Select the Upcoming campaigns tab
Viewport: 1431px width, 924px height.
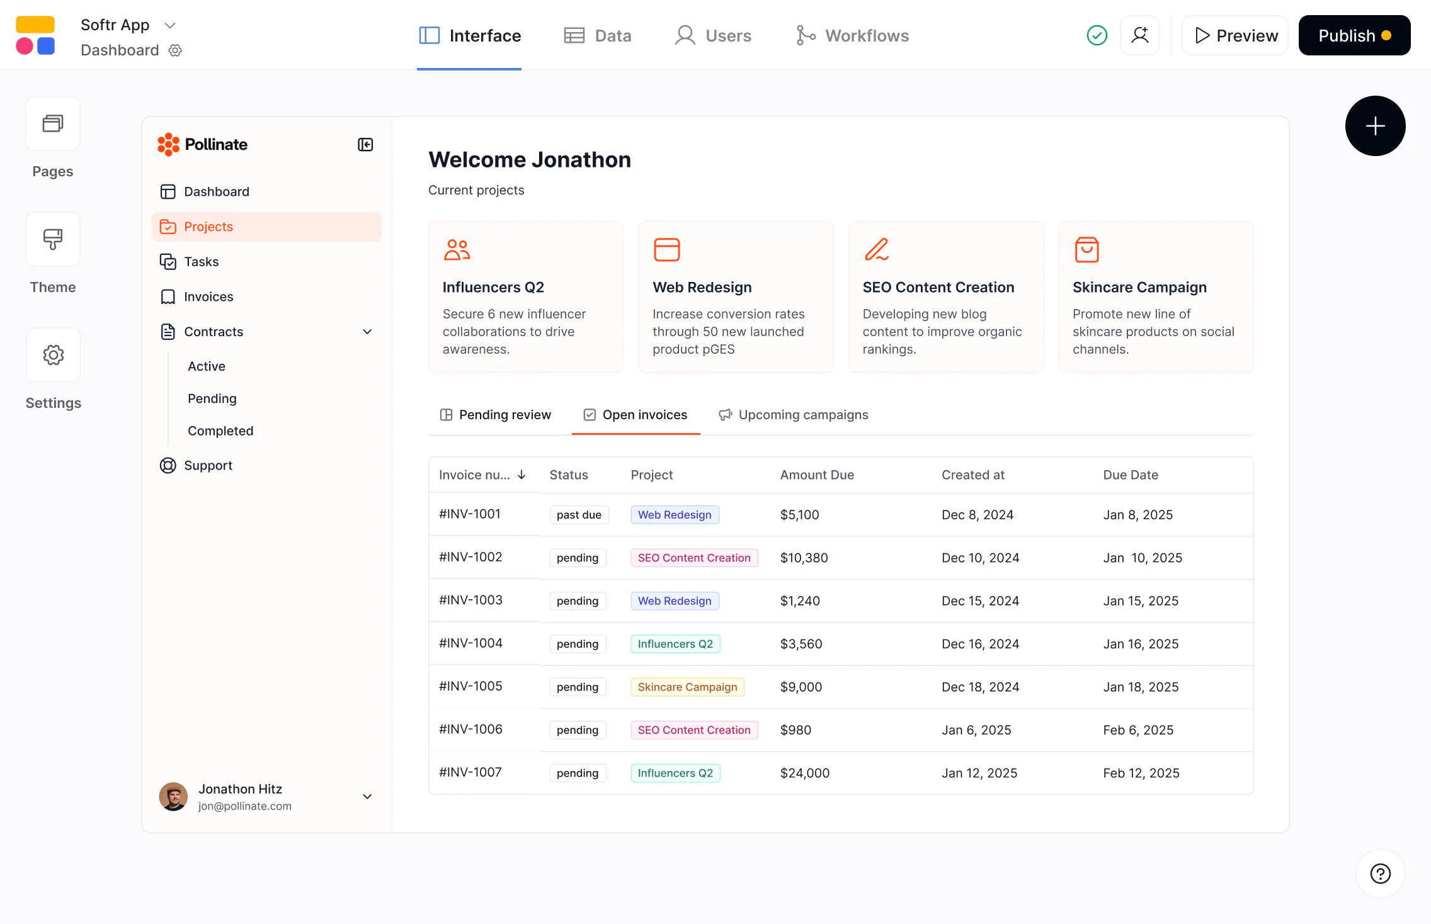794,415
